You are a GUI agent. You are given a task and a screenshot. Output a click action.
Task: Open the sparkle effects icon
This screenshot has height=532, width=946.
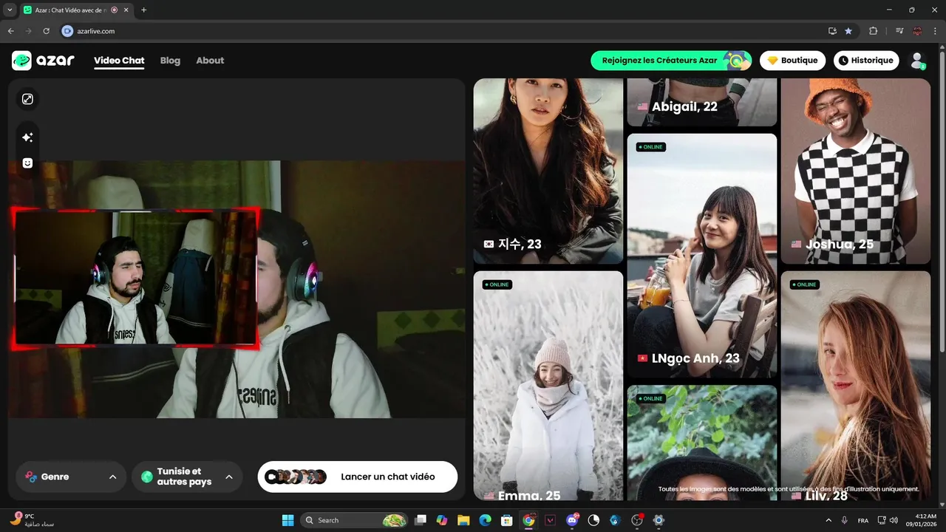coord(27,137)
